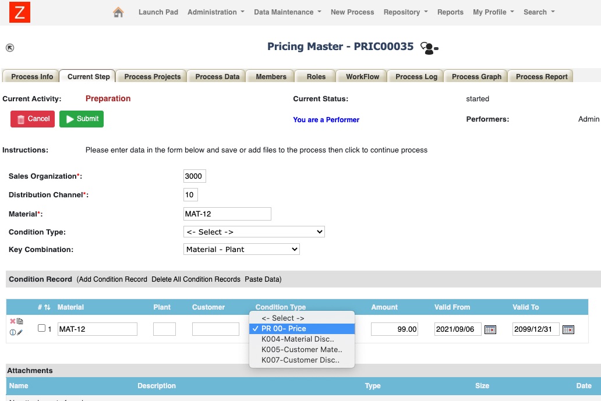Viewport: 601px width, 401px height.
Task: Delete the condition record using the red X icon
Action: point(12,321)
